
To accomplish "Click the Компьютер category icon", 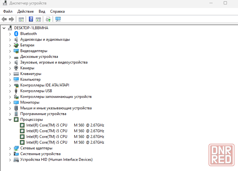I will click(16, 79).
